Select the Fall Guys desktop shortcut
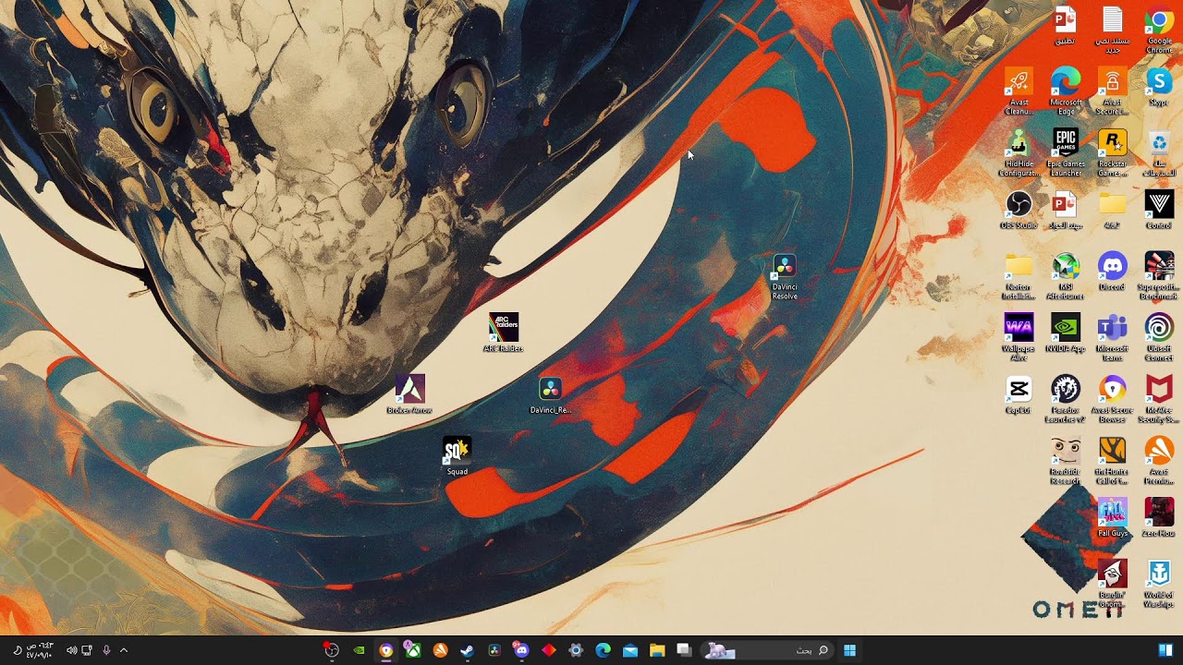Viewport: 1183px width, 665px height. click(1113, 518)
